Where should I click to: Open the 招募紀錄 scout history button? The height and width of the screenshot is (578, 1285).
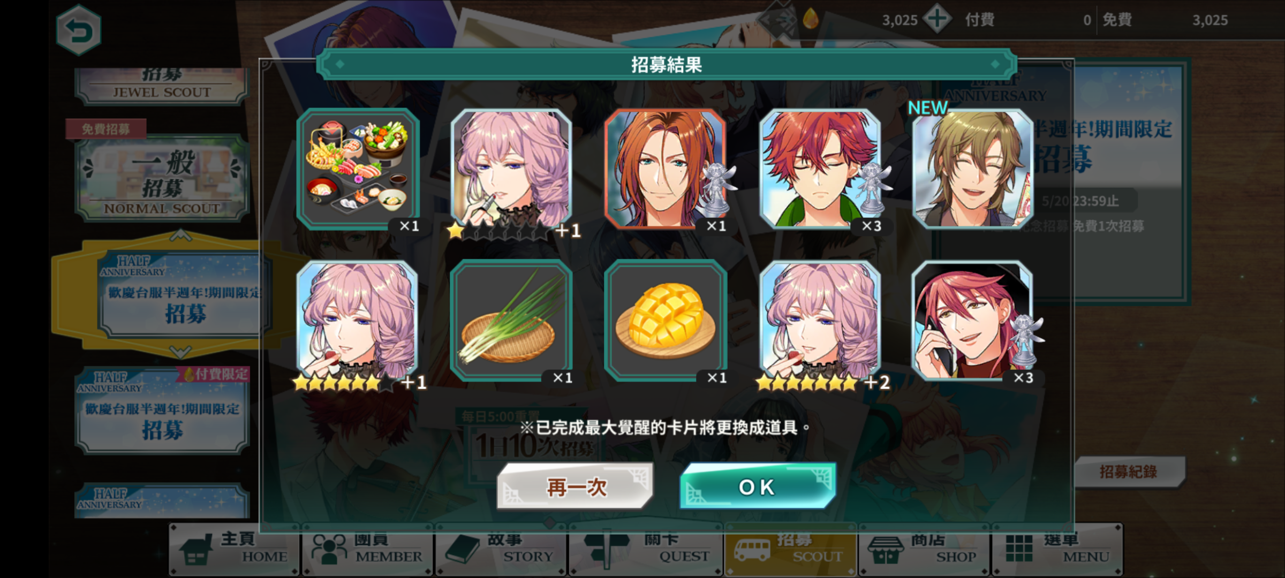click(x=1129, y=471)
